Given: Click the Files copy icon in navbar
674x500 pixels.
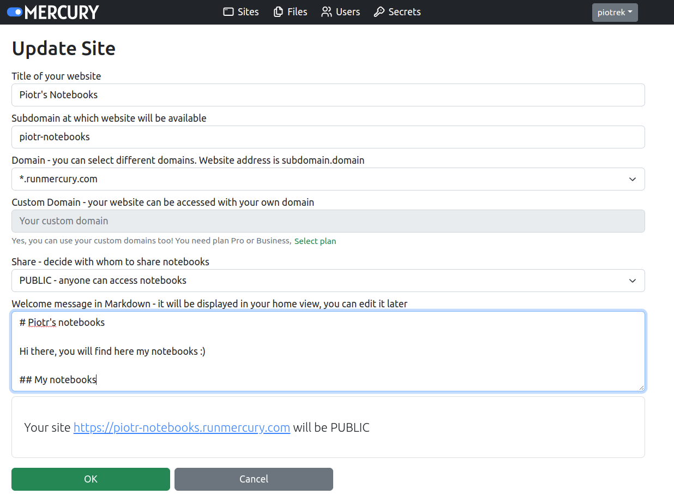Looking at the screenshot, I should [x=278, y=12].
